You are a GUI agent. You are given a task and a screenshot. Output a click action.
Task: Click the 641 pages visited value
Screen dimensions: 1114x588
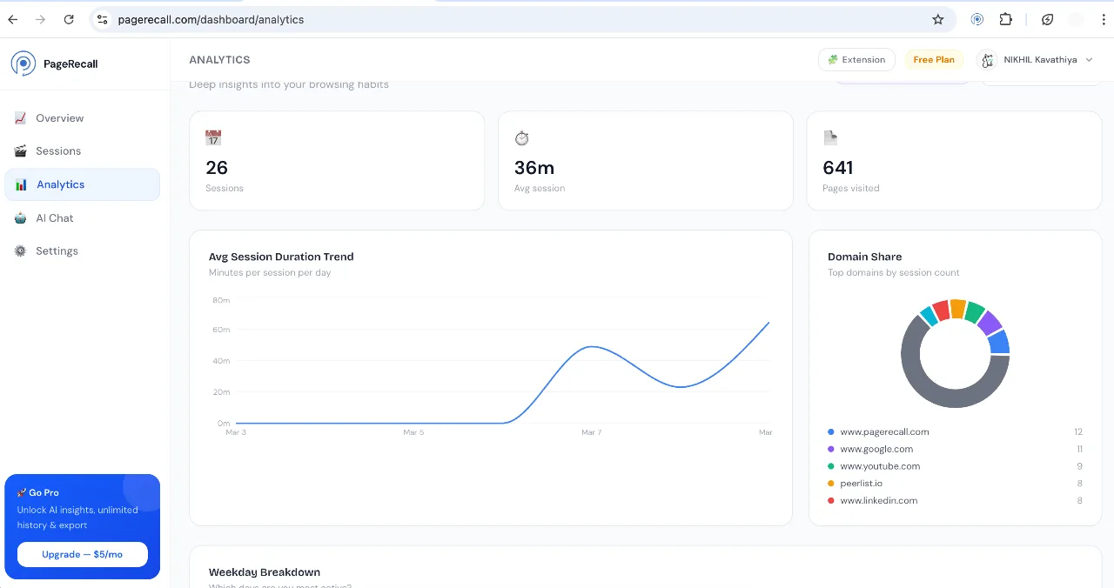(x=838, y=167)
